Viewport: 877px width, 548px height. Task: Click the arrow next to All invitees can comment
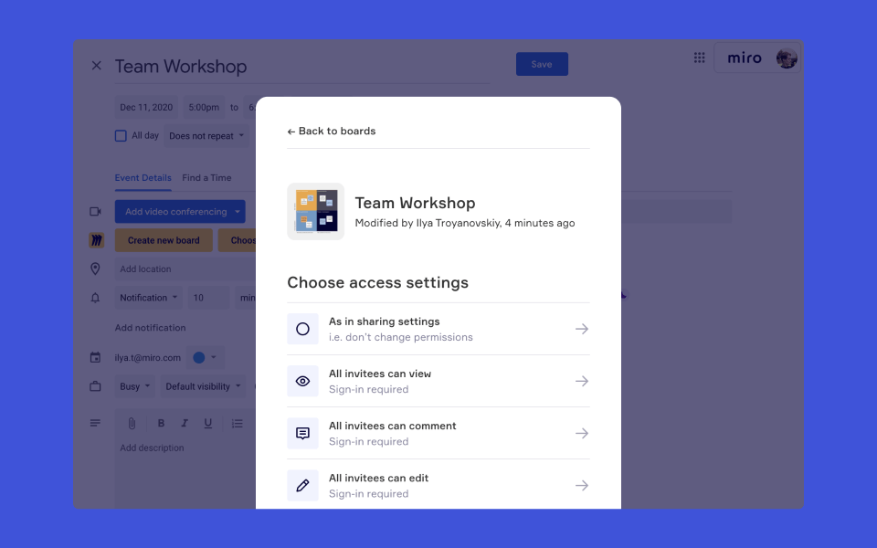(582, 433)
